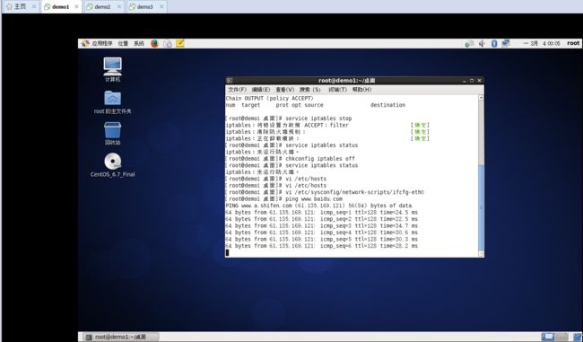Viewport: 583px width, 342px height.
Task: Open root's home folder icon
Action: pos(112,102)
